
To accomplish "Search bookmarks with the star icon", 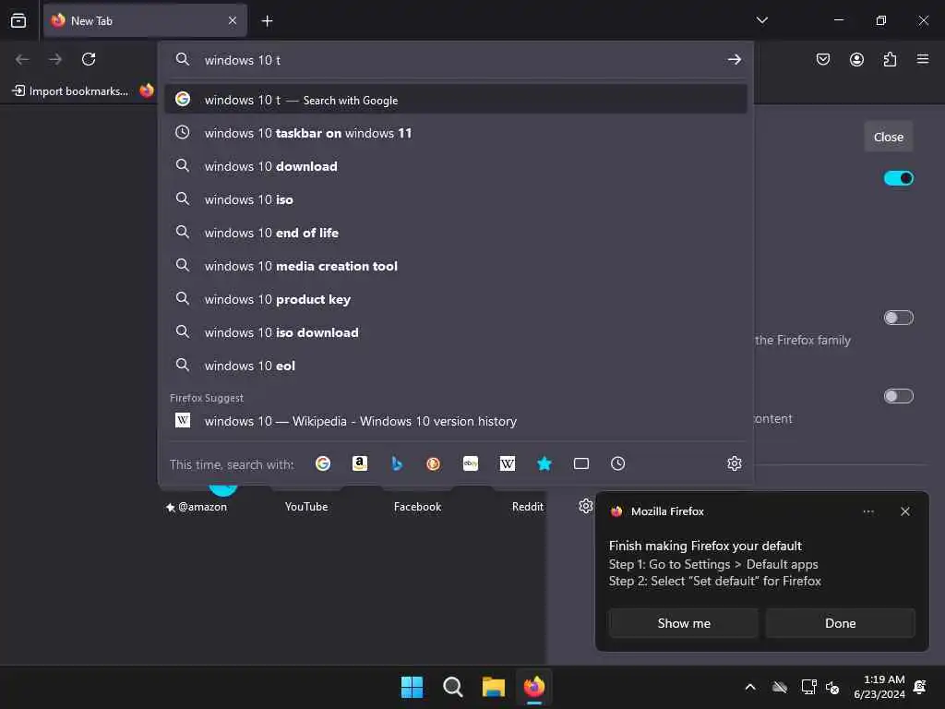I will (544, 463).
